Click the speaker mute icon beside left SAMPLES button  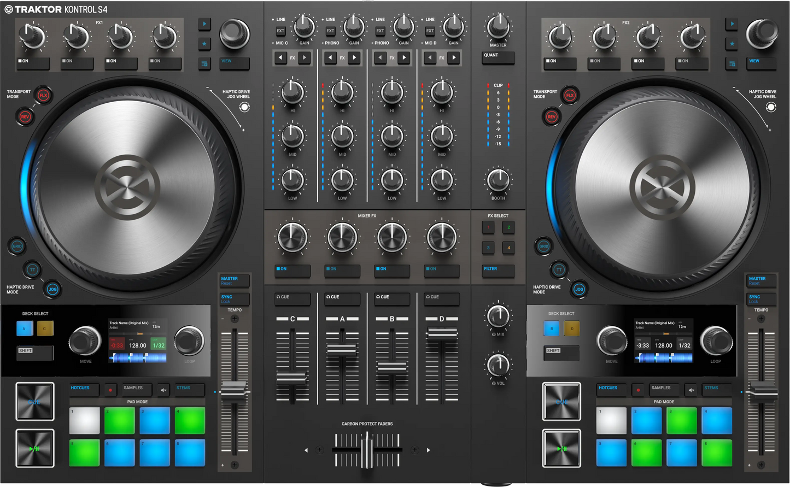(163, 389)
